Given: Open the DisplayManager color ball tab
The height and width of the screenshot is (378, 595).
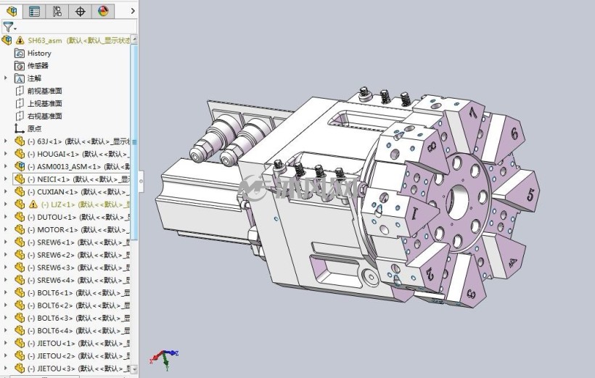Looking at the screenshot, I should 103,12.
